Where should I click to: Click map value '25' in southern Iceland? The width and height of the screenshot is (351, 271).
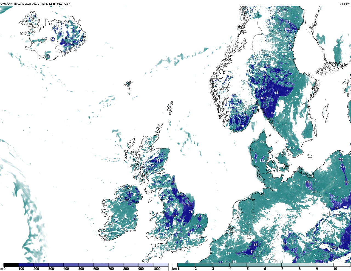click(47, 57)
